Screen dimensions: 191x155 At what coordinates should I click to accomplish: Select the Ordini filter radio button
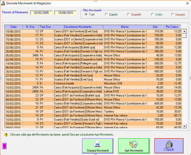tap(152, 14)
